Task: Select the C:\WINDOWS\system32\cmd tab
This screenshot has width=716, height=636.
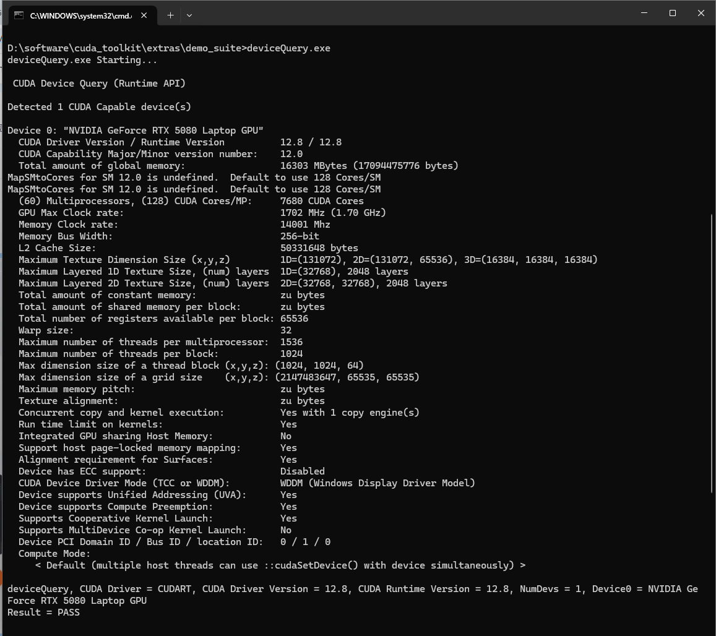Action: point(82,15)
